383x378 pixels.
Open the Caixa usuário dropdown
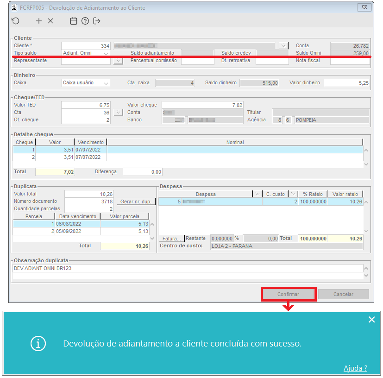[x=106, y=83]
